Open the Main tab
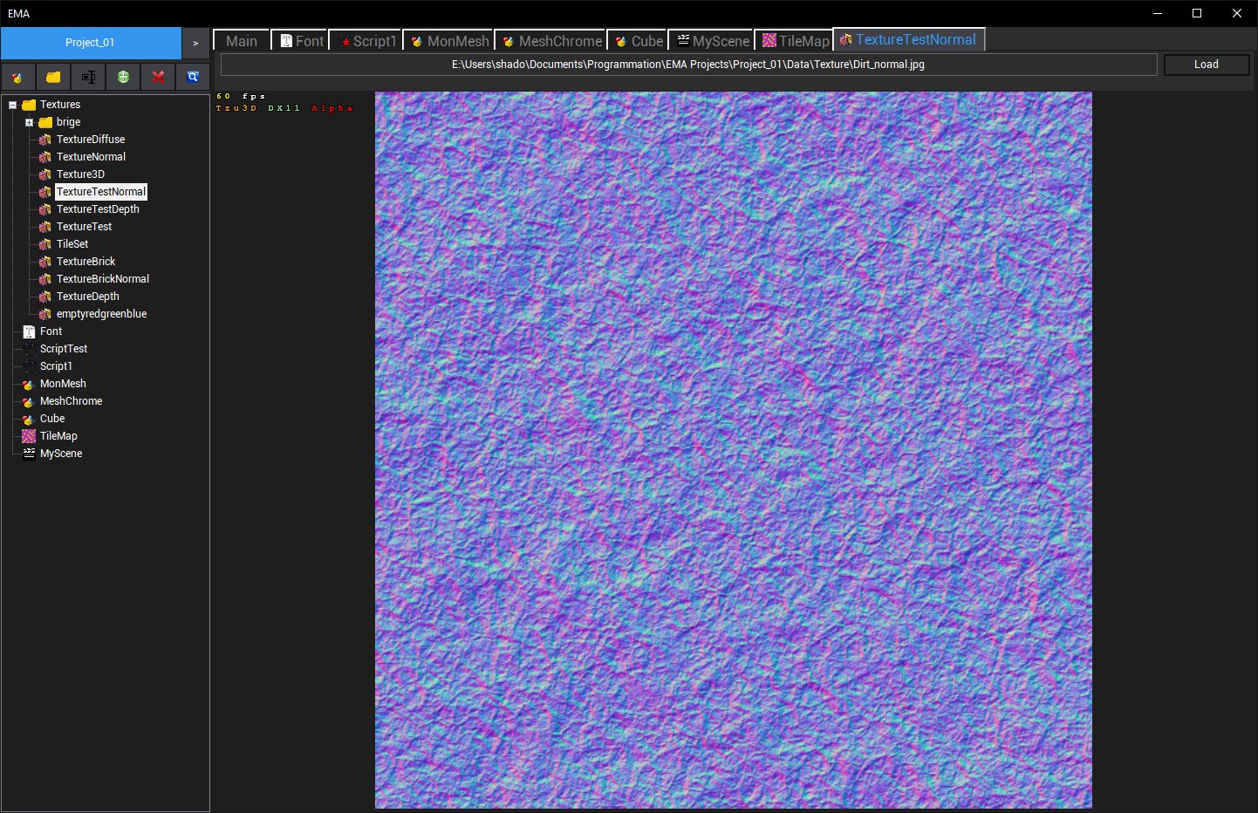This screenshot has width=1258, height=813. click(x=242, y=41)
